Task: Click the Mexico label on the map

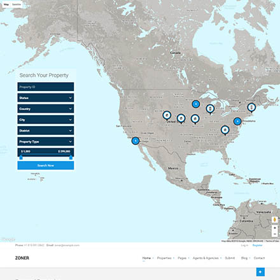Action: tap(173, 168)
